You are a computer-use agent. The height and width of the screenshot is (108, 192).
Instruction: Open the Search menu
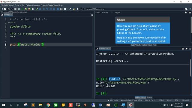tap(11, 5)
